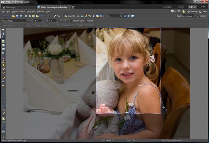209x143 pixels.
Task: Click the zoom to fit screen icon
Action: (x=125, y=16)
